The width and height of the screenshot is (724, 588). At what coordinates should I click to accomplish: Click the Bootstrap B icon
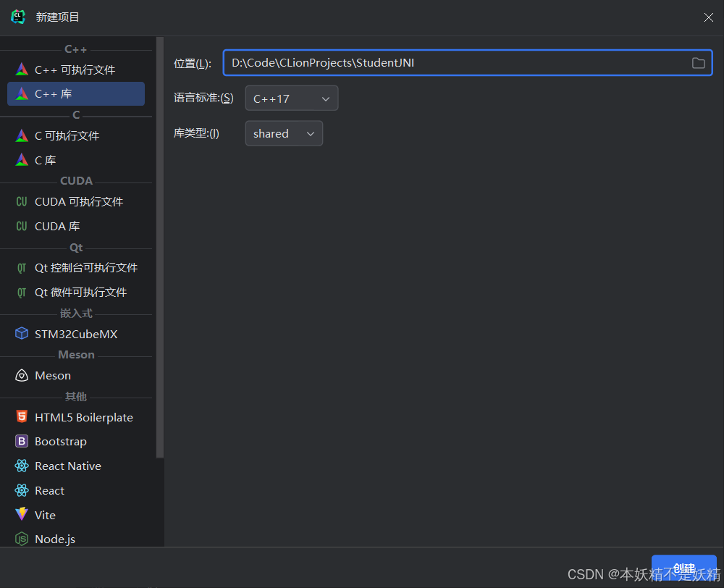[22, 441]
